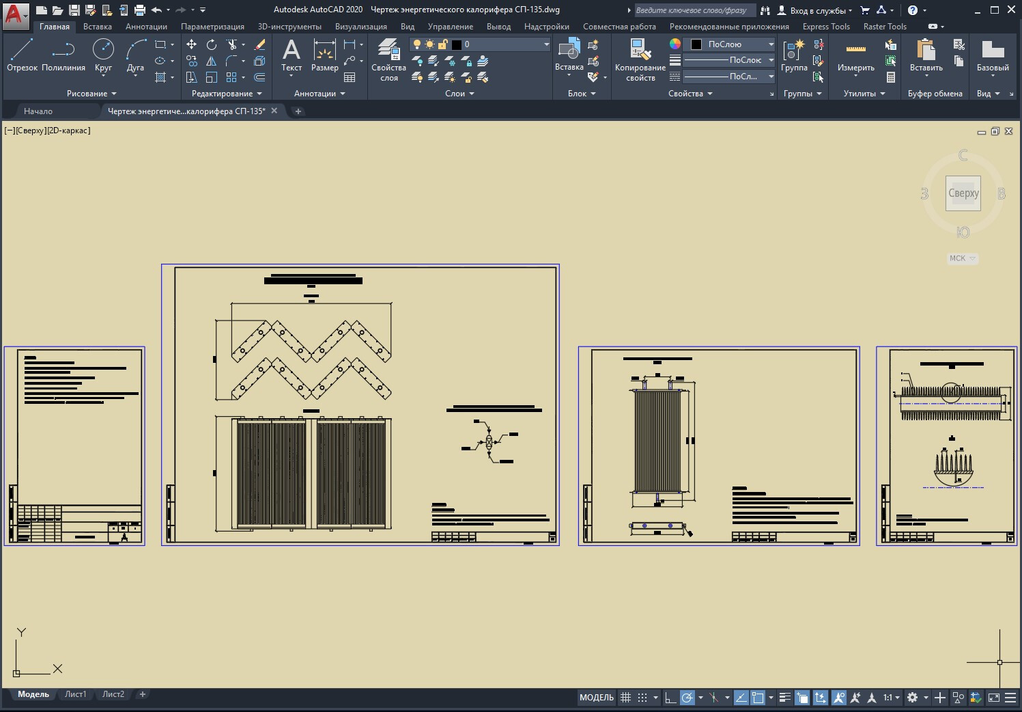Image resolution: width=1022 pixels, height=712 pixels.
Task: Expand the ПоСлою color dropdown
Action: [x=771, y=44]
